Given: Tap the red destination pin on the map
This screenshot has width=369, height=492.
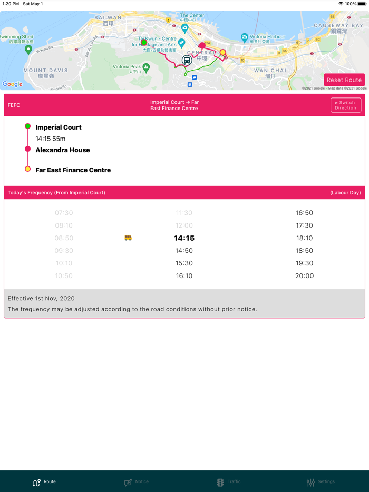Looking at the screenshot, I should [202, 45].
